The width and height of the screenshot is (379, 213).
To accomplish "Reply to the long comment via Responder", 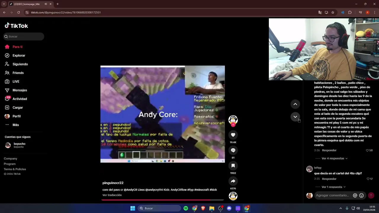I will point(329,150).
